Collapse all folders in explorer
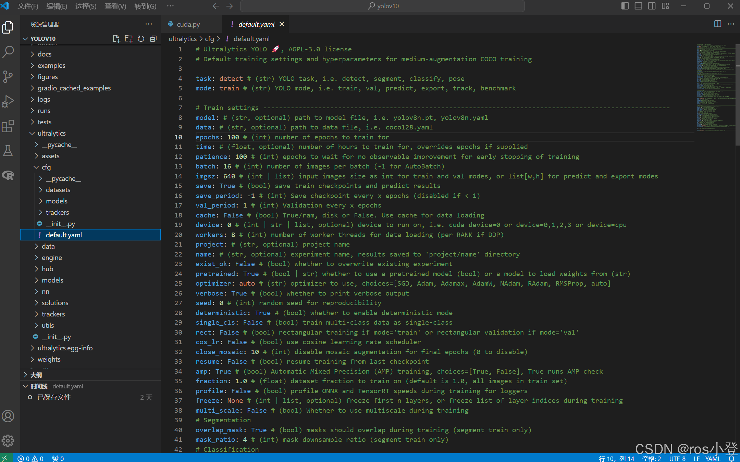740x462 pixels. point(153,39)
